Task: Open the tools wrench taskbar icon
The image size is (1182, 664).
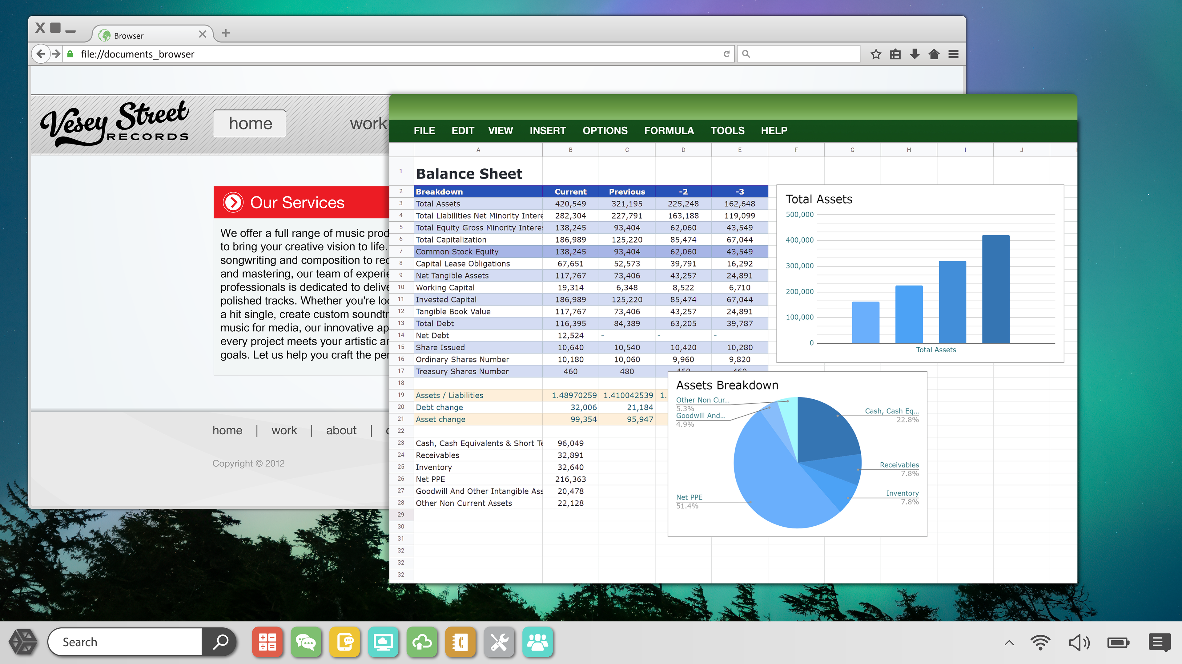Action: (x=499, y=642)
